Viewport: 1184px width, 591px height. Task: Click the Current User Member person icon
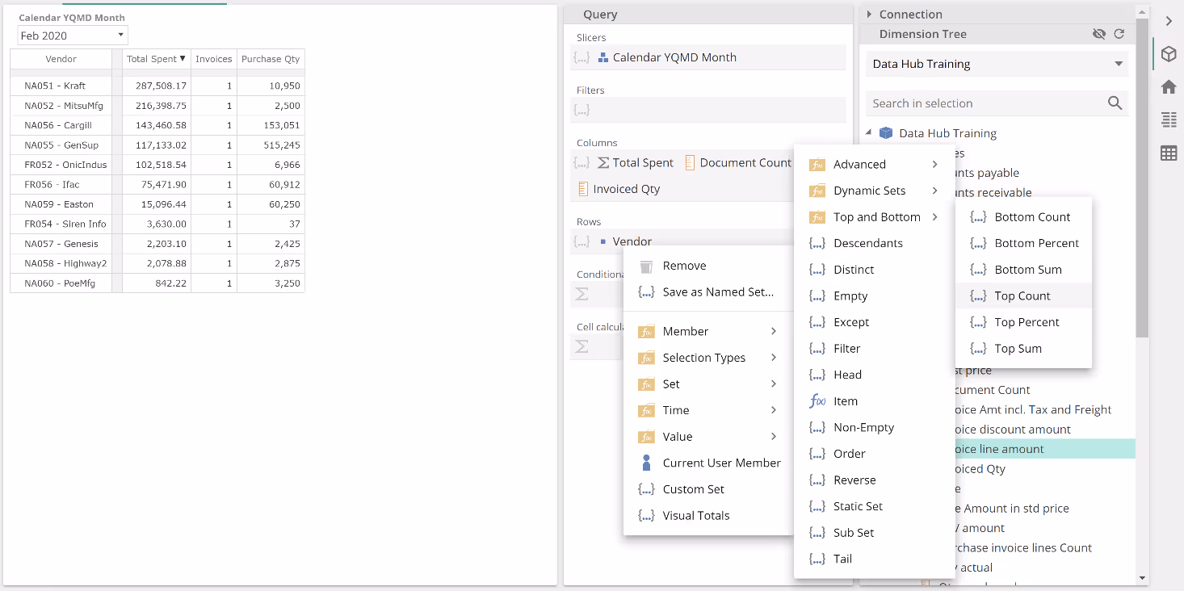point(646,463)
